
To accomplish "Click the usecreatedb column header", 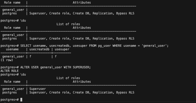I will [x=39, y=49].
